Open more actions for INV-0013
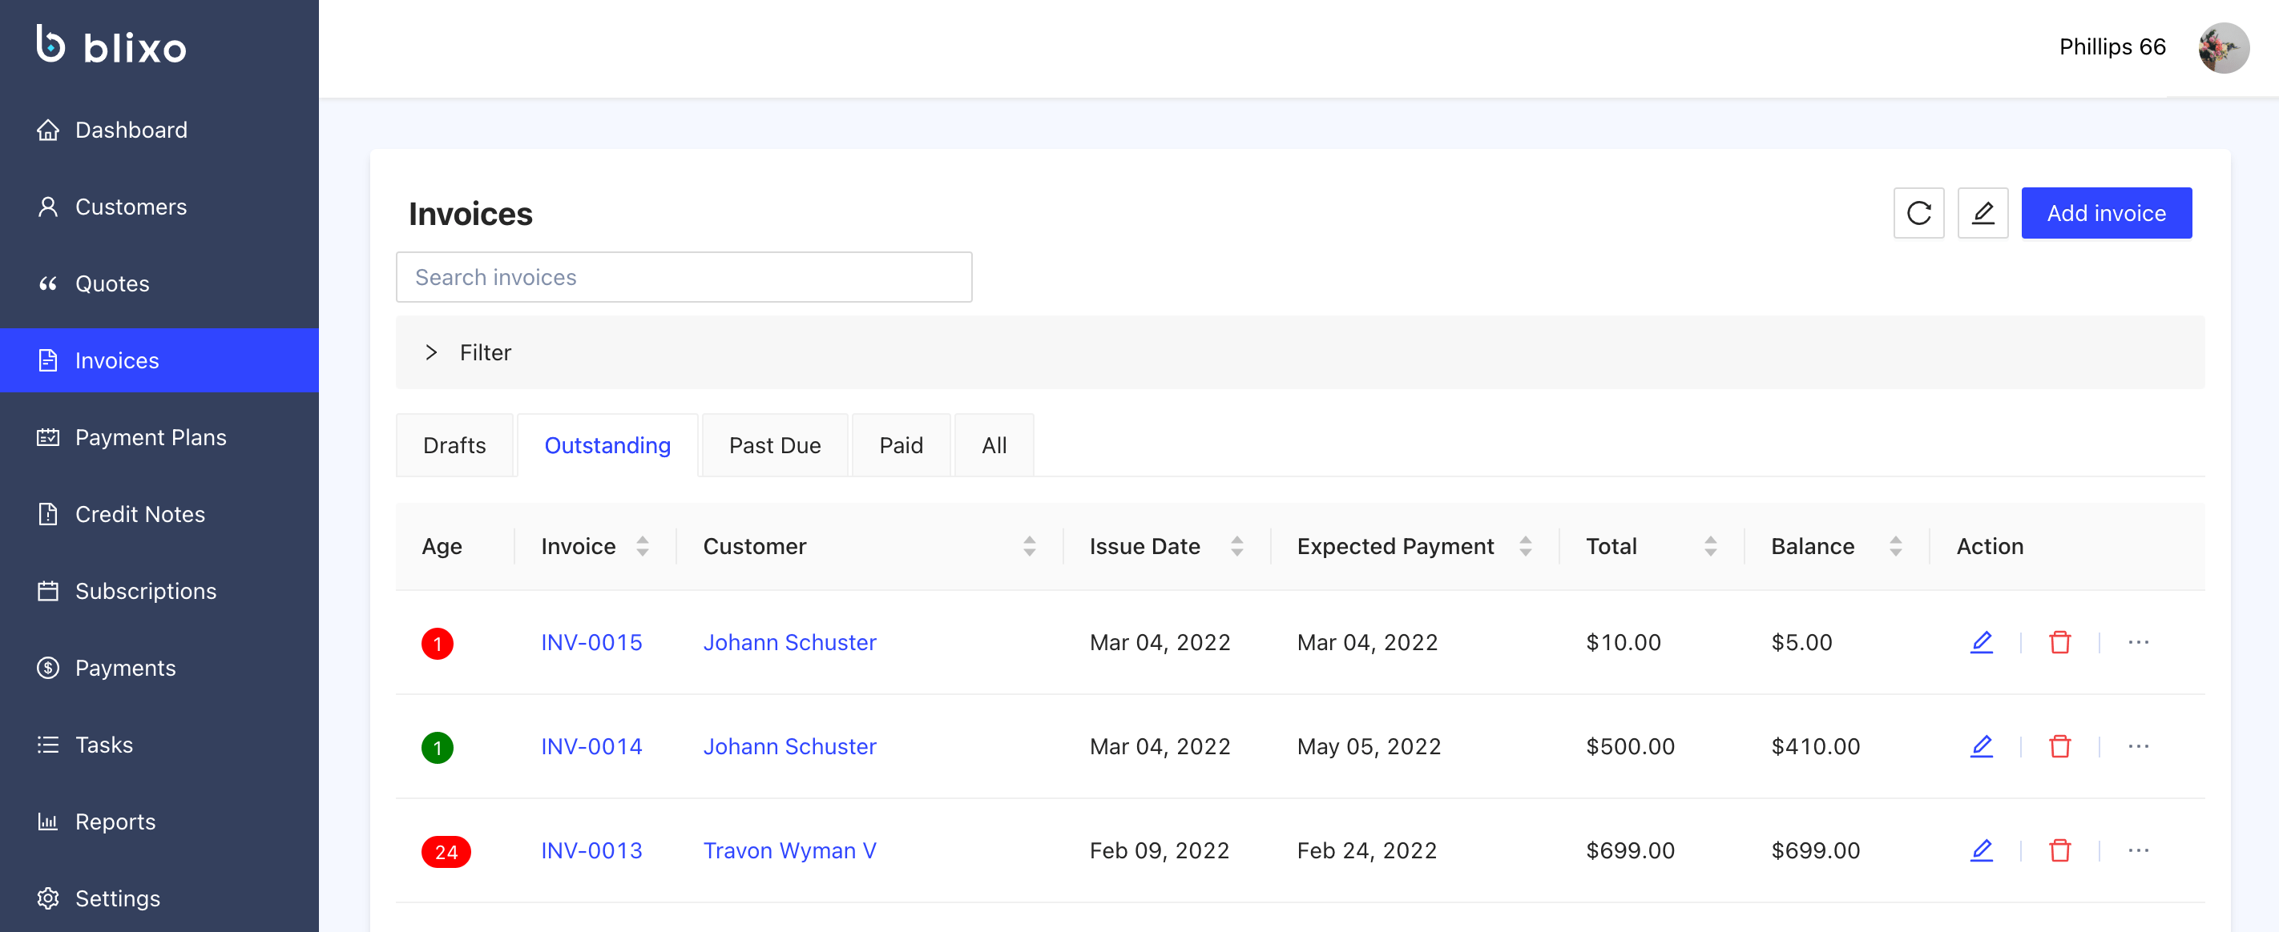2279x932 pixels. pos(2137,850)
